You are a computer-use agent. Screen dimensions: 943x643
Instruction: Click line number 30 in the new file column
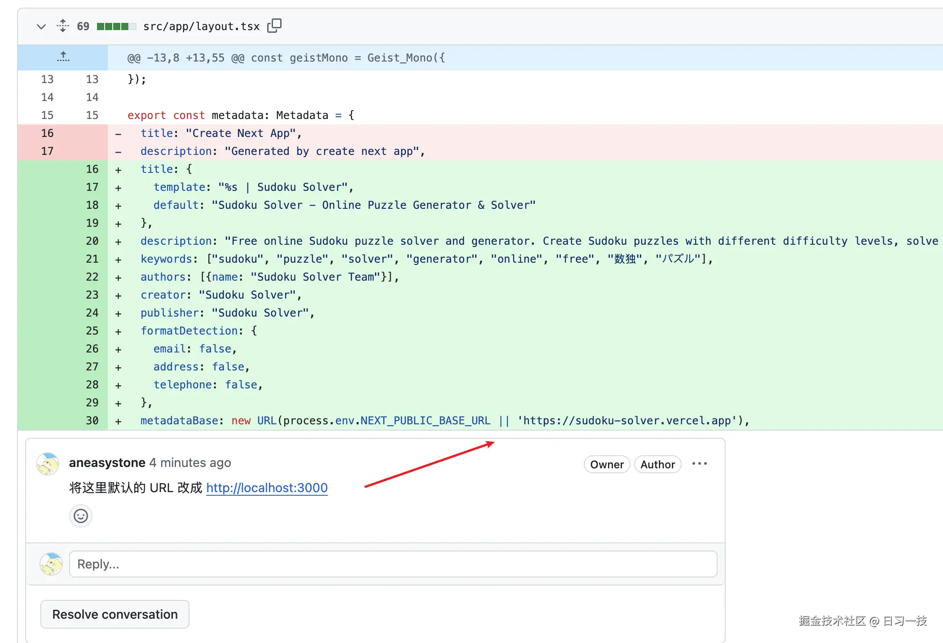[x=92, y=421]
